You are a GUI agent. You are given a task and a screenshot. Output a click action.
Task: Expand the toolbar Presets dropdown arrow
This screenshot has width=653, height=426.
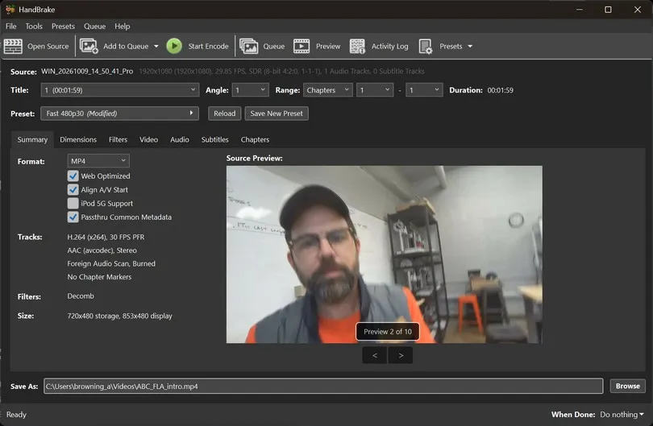[470, 46]
